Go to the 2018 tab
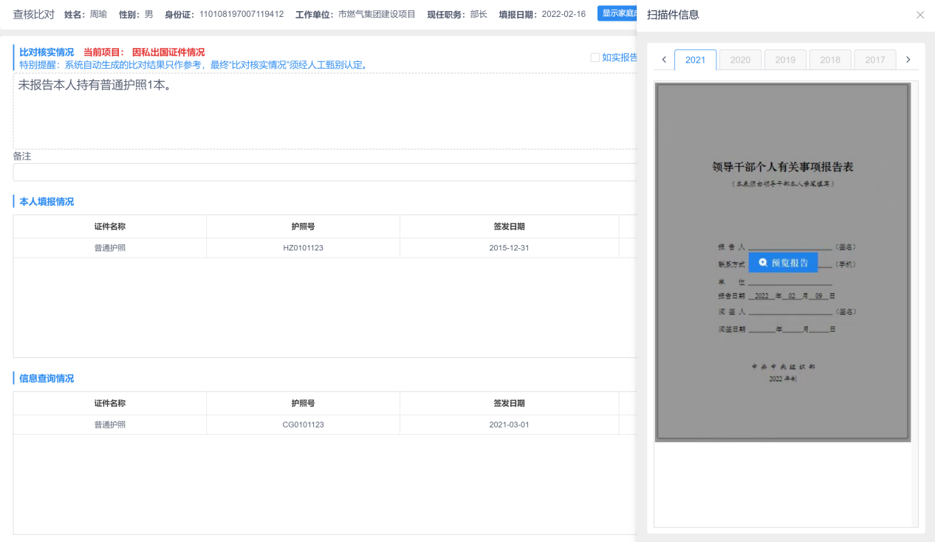Image resolution: width=935 pixels, height=542 pixels. [830, 60]
